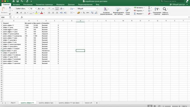
Task: Switch to the Вставка ribbon tab
Action: (x=16, y=4)
